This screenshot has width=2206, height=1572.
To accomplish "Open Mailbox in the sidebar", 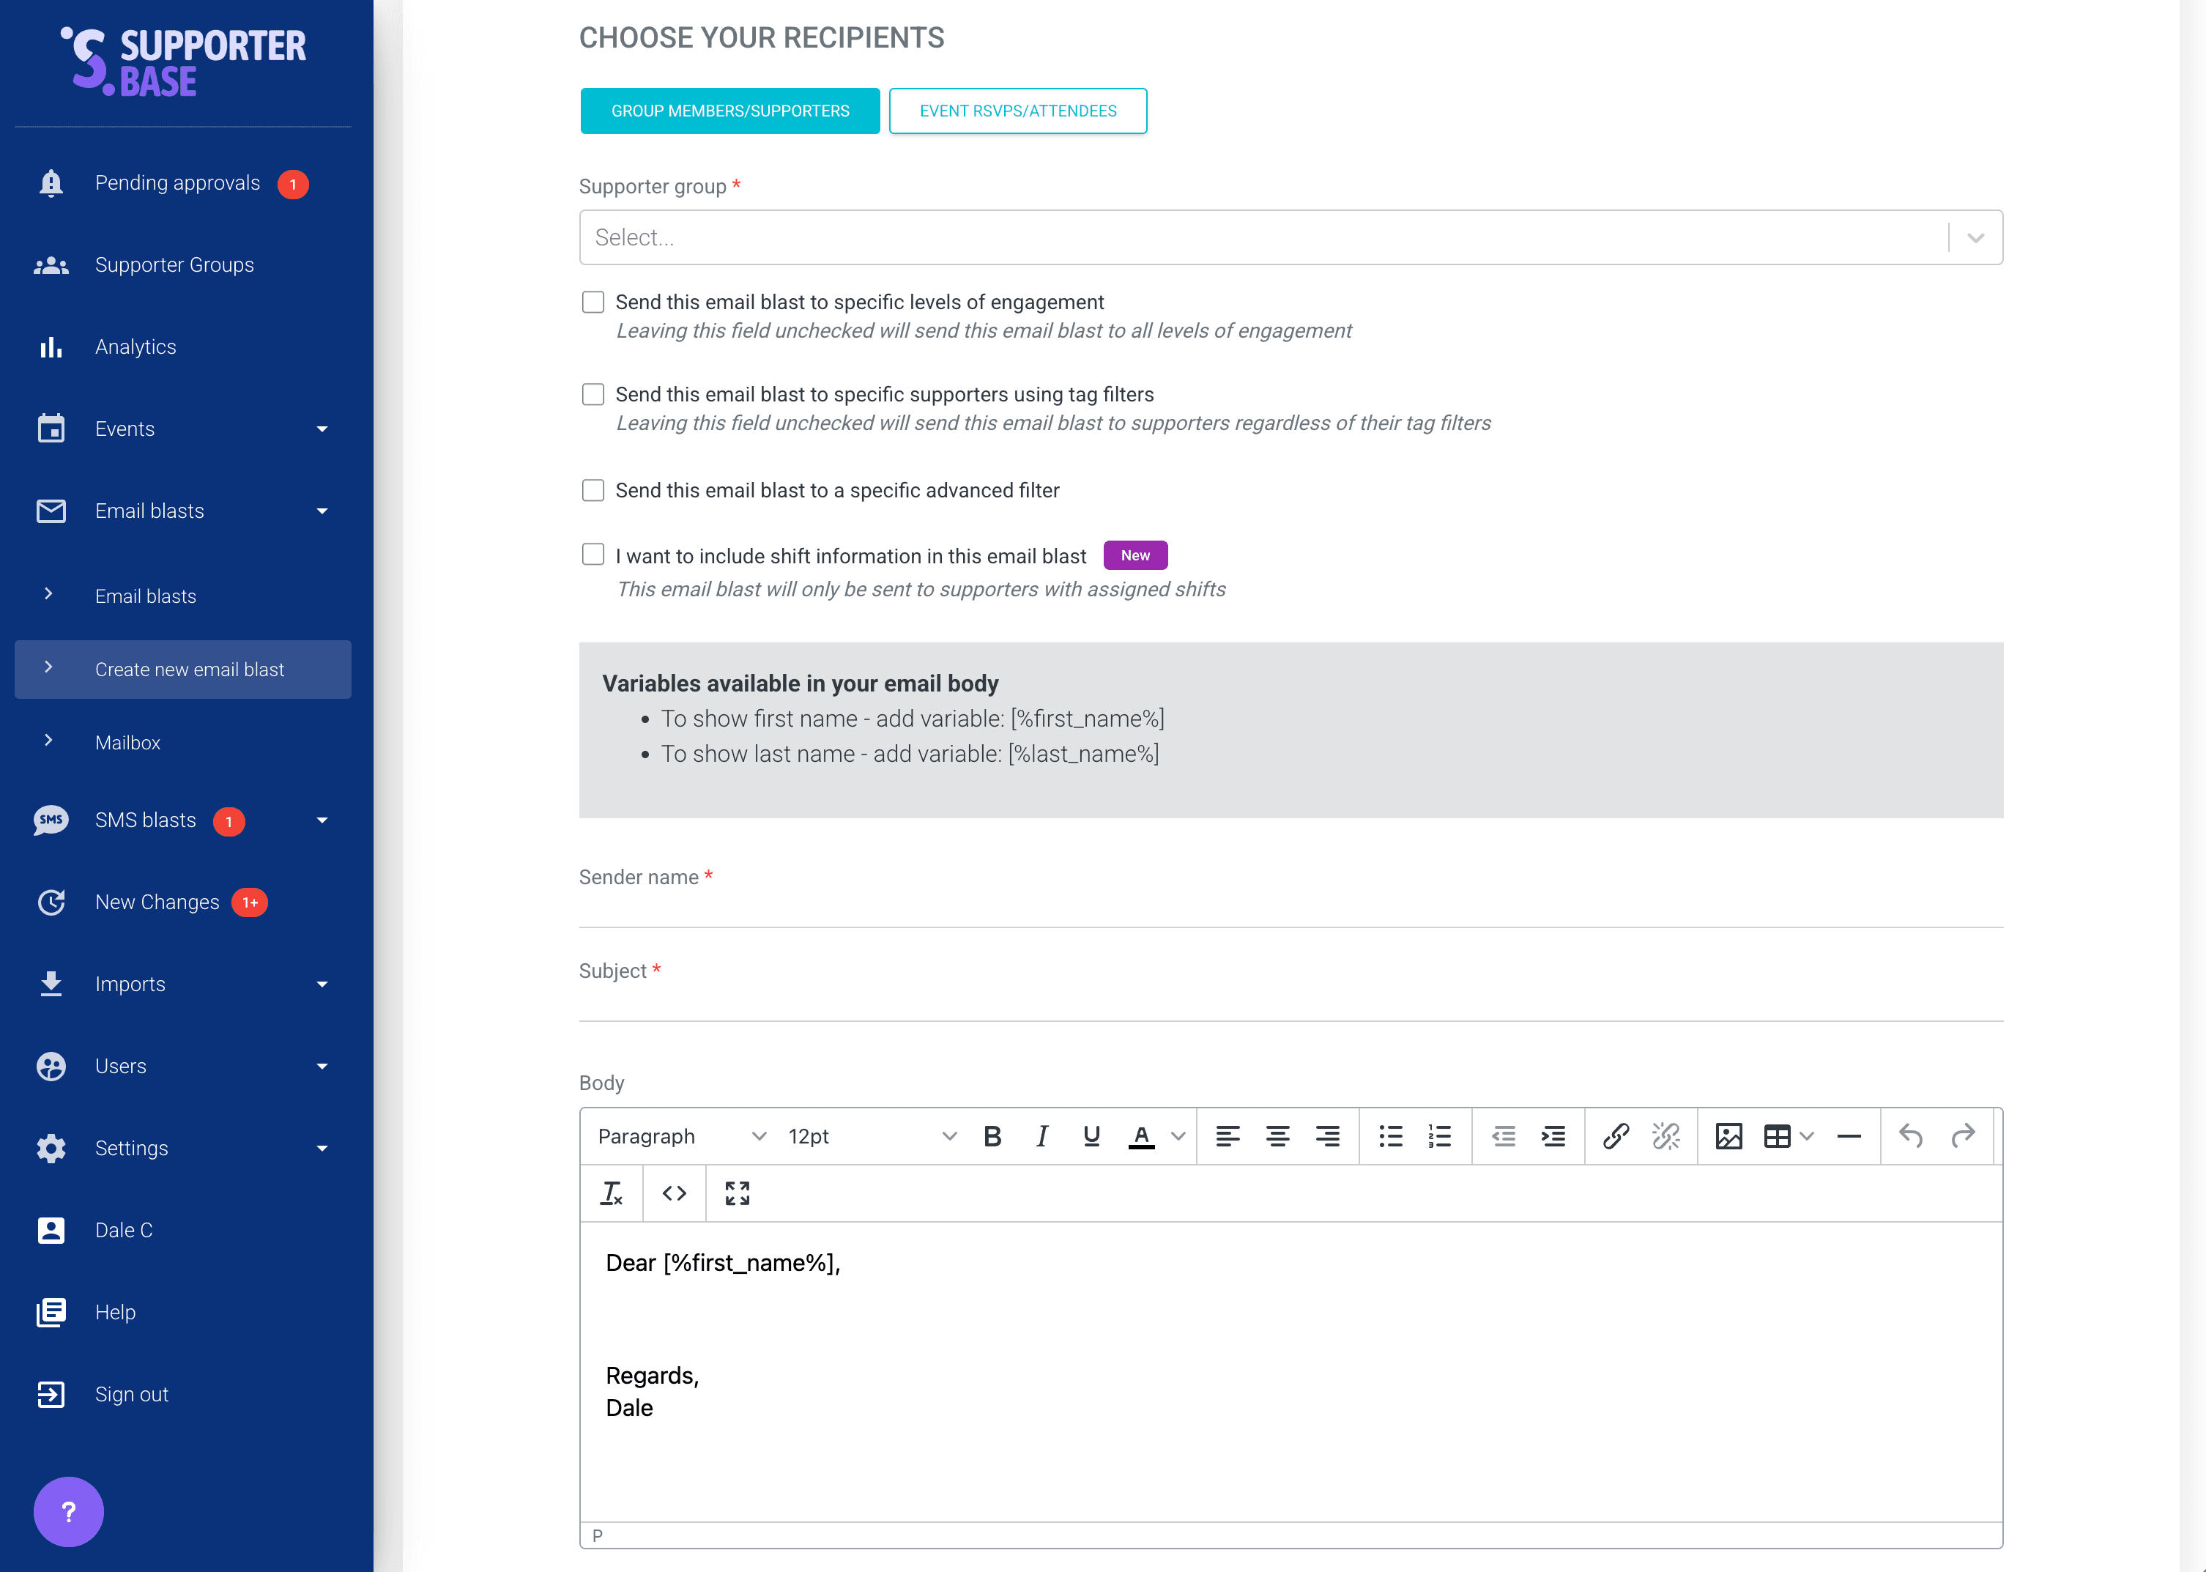I will pos(127,743).
